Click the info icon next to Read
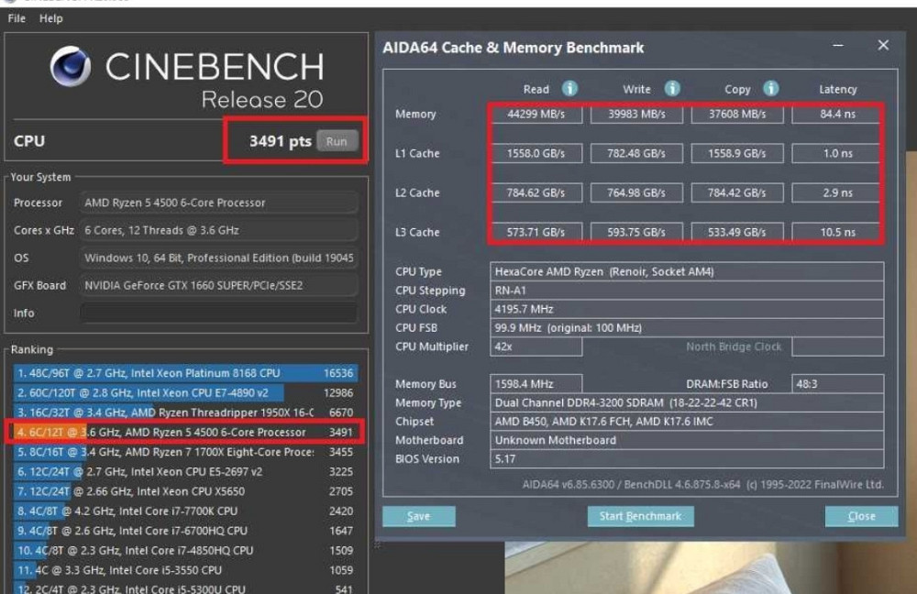Image resolution: width=917 pixels, height=594 pixels. click(569, 89)
